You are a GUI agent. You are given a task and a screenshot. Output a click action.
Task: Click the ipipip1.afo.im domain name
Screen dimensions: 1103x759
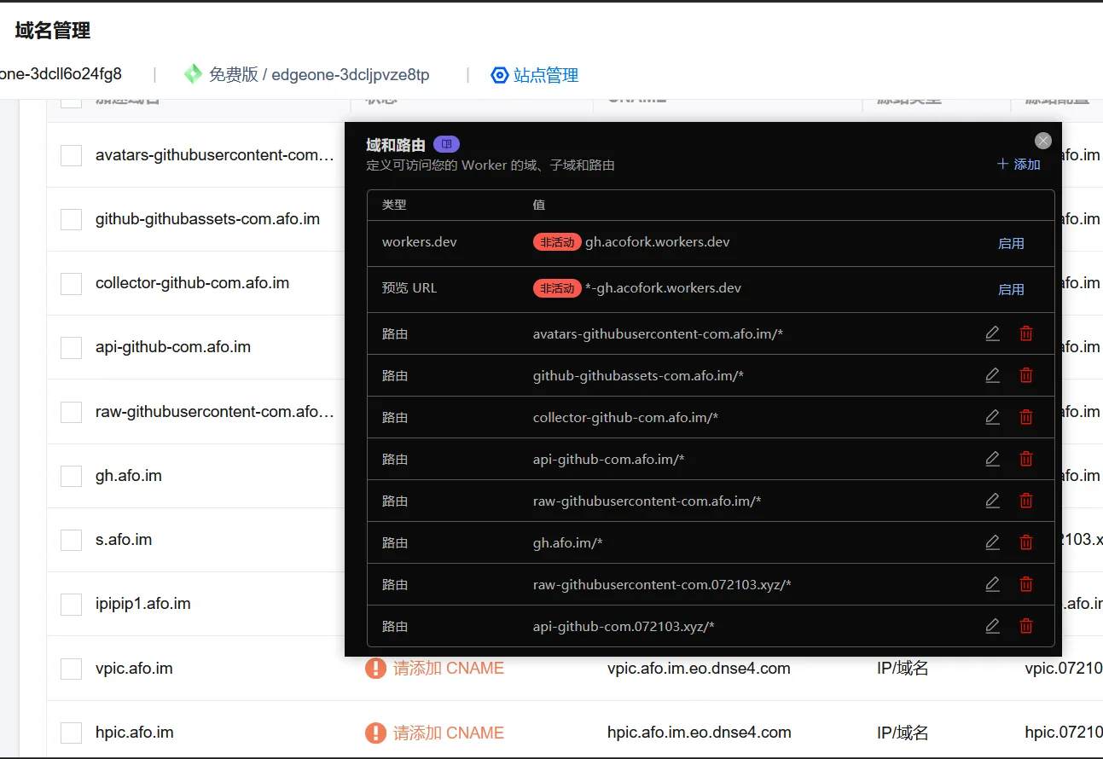coord(143,604)
